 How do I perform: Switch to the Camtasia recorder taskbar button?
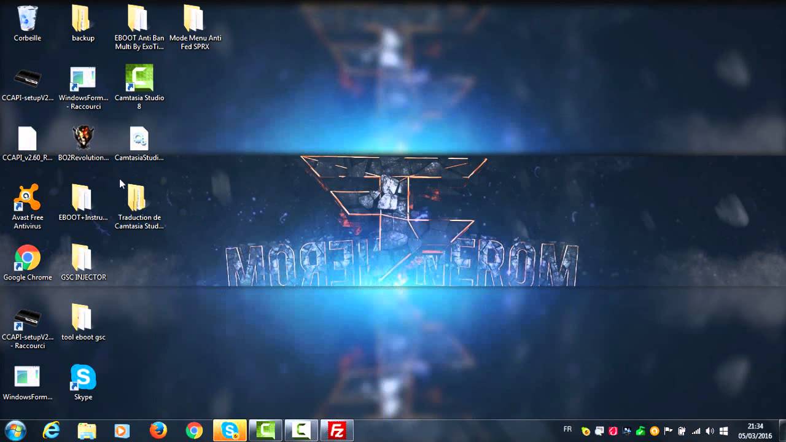coord(265,431)
